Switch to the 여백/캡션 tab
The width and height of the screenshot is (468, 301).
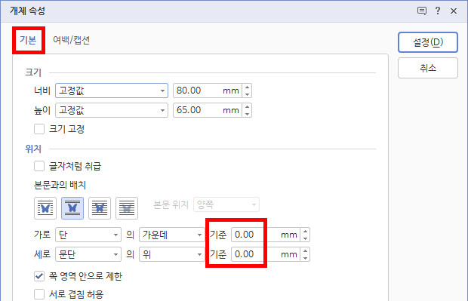[x=72, y=40]
